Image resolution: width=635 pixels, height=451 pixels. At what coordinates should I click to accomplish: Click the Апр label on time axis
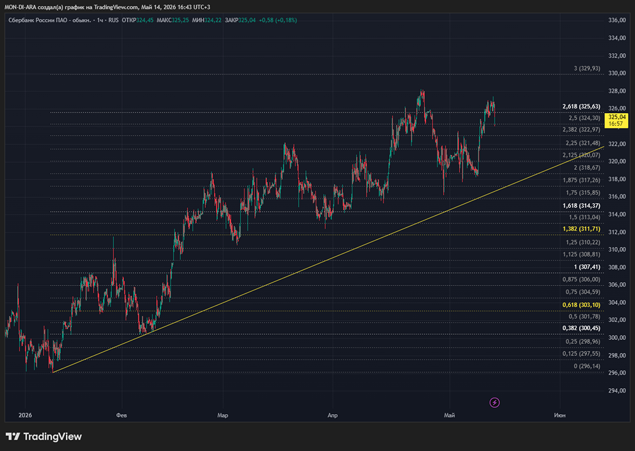pos(333,415)
